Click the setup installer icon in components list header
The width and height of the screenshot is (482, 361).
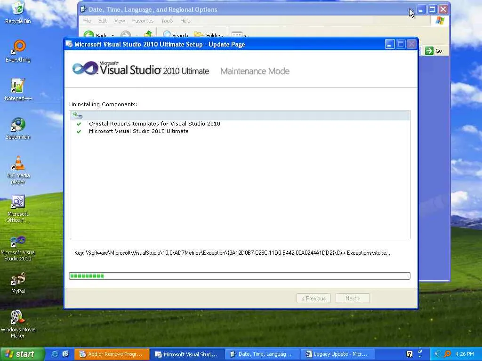pyautogui.click(x=77, y=116)
